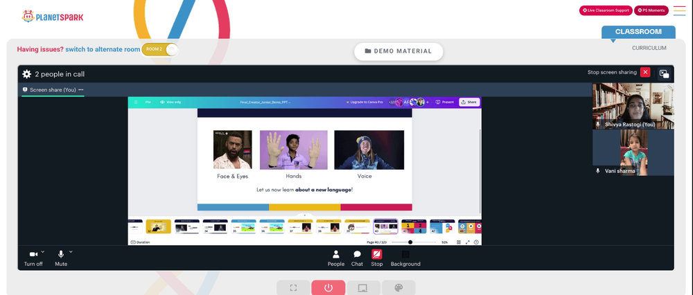The height and width of the screenshot is (295, 693).
Task: Click plus icon beside collaborator avatars
Action: click(428, 102)
